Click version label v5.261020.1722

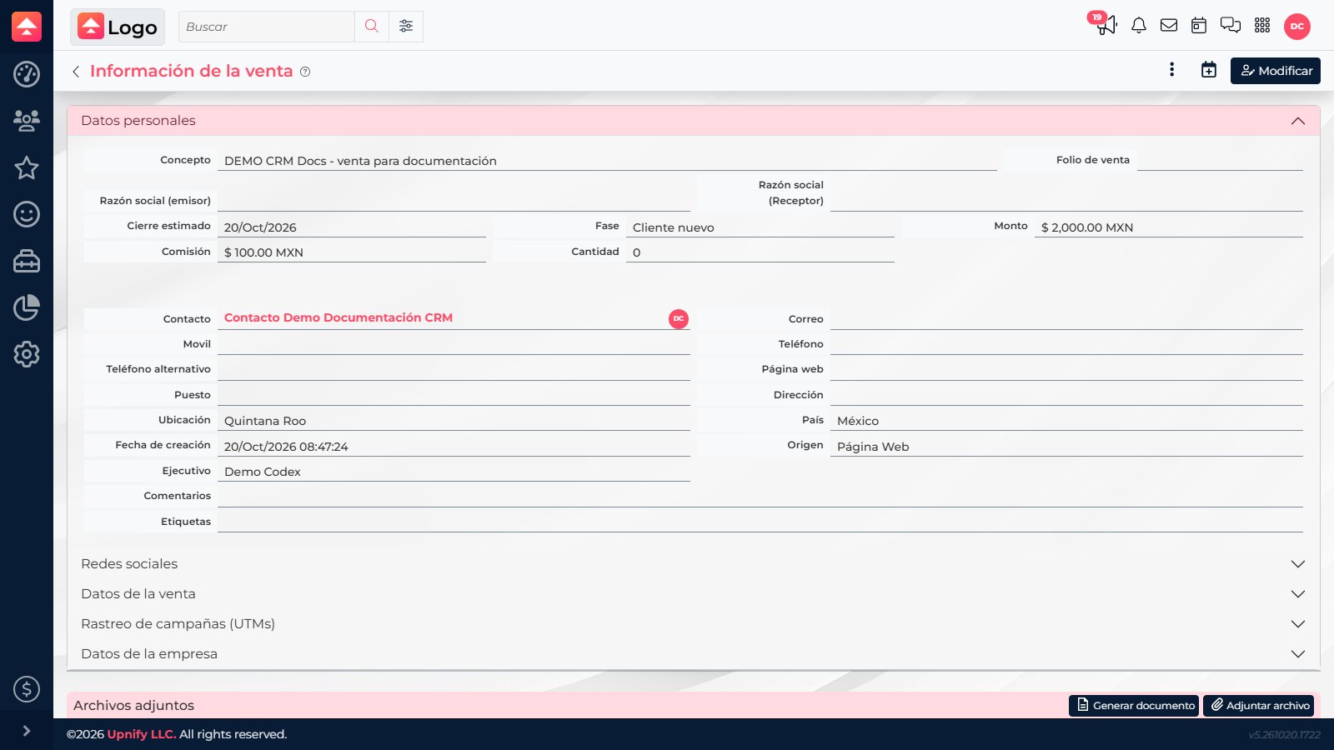(x=1284, y=735)
